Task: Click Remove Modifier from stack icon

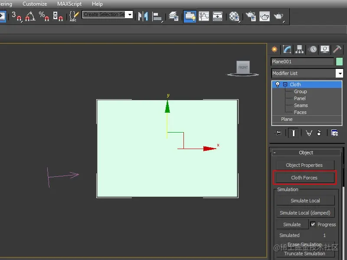Action: [319, 133]
